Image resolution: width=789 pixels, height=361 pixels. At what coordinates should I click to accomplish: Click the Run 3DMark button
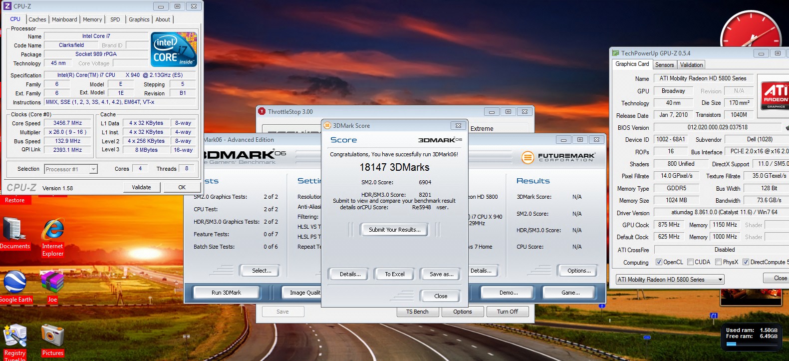(226, 293)
